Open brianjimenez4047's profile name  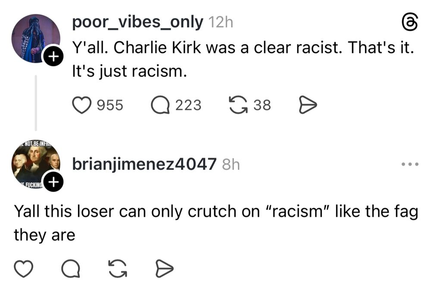click(144, 163)
